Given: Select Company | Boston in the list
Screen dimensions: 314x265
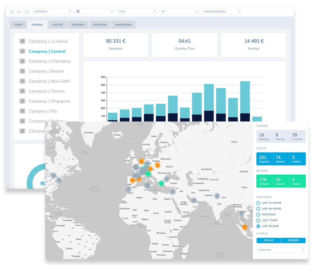Looking at the screenshot, I should pos(46,71).
